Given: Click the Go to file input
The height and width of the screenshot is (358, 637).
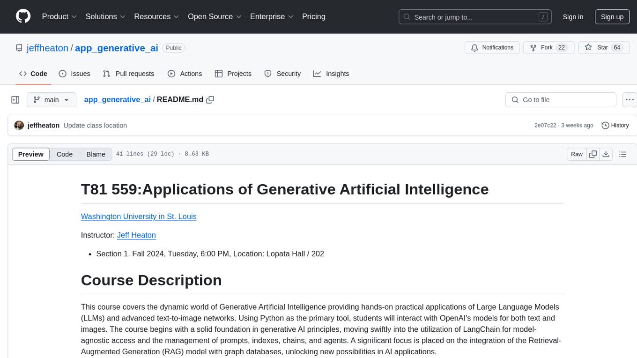Looking at the screenshot, I should 561,100.
